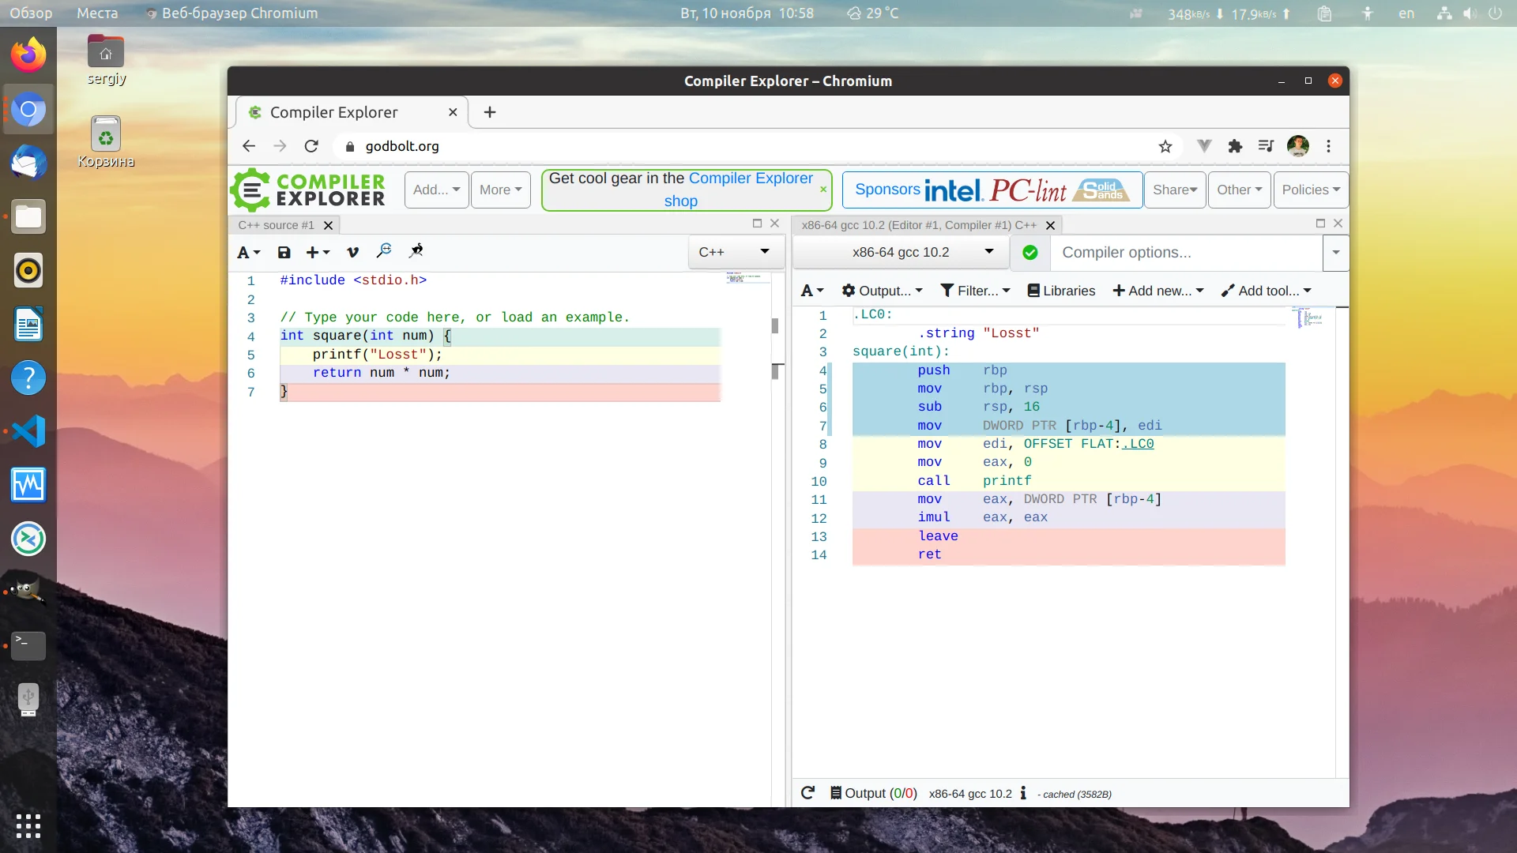Open the Share menu

(1175, 190)
